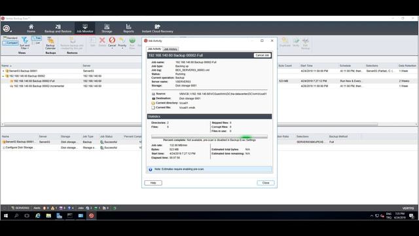Collapse 192.168.140.60 Backup 00002 node
Screen dimensions: 419x236
coord(3,76)
